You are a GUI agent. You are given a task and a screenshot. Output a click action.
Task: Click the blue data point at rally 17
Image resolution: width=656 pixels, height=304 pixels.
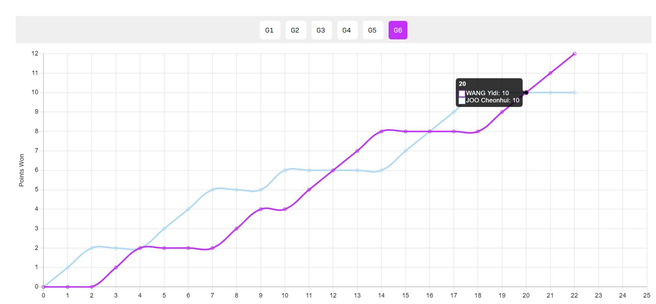tap(454, 112)
